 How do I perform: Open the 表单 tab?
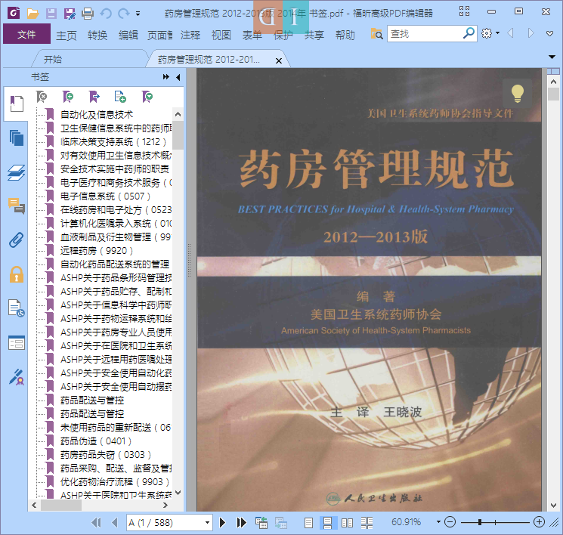tap(252, 36)
